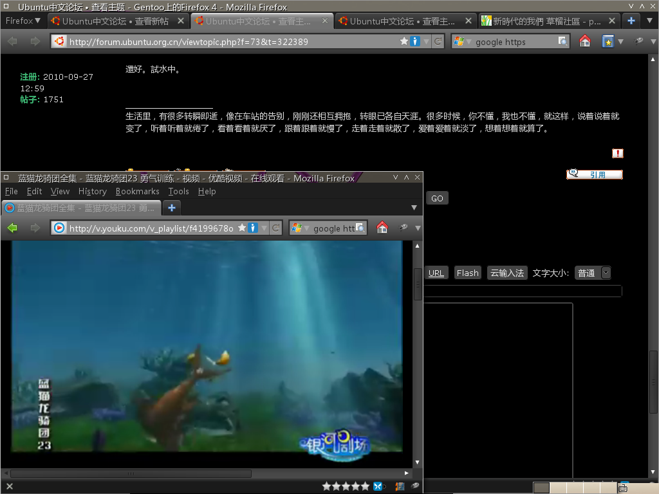List all tabs in the Youku window
This screenshot has width=659, height=494.
[414, 208]
